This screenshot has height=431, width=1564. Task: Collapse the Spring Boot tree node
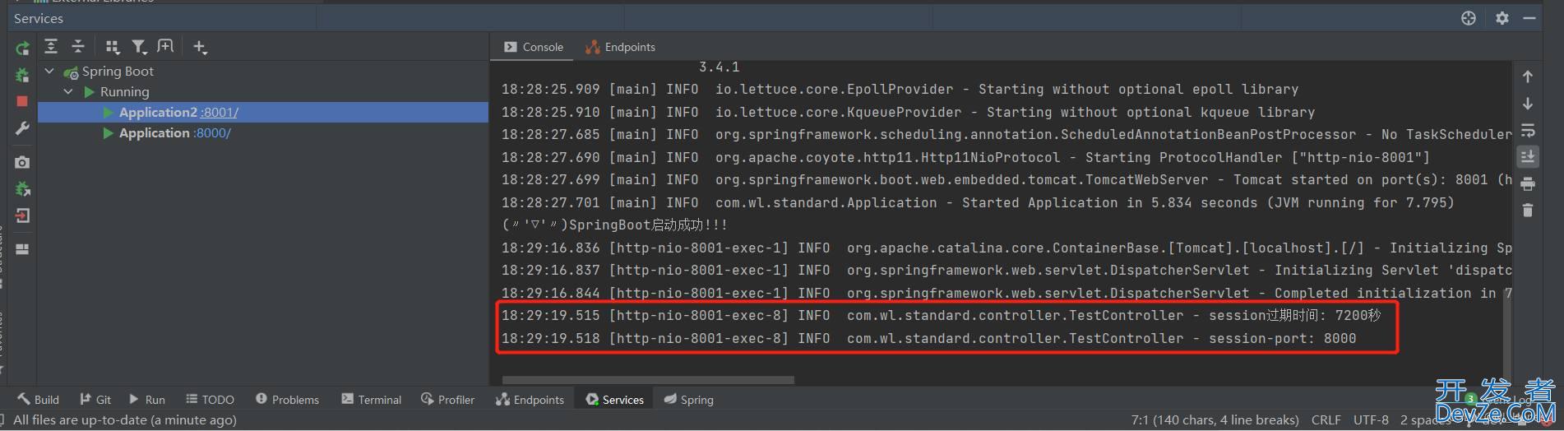pyautogui.click(x=49, y=72)
